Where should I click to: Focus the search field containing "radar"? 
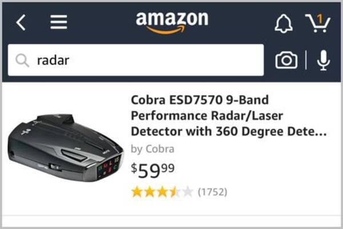tap(143, 60)
